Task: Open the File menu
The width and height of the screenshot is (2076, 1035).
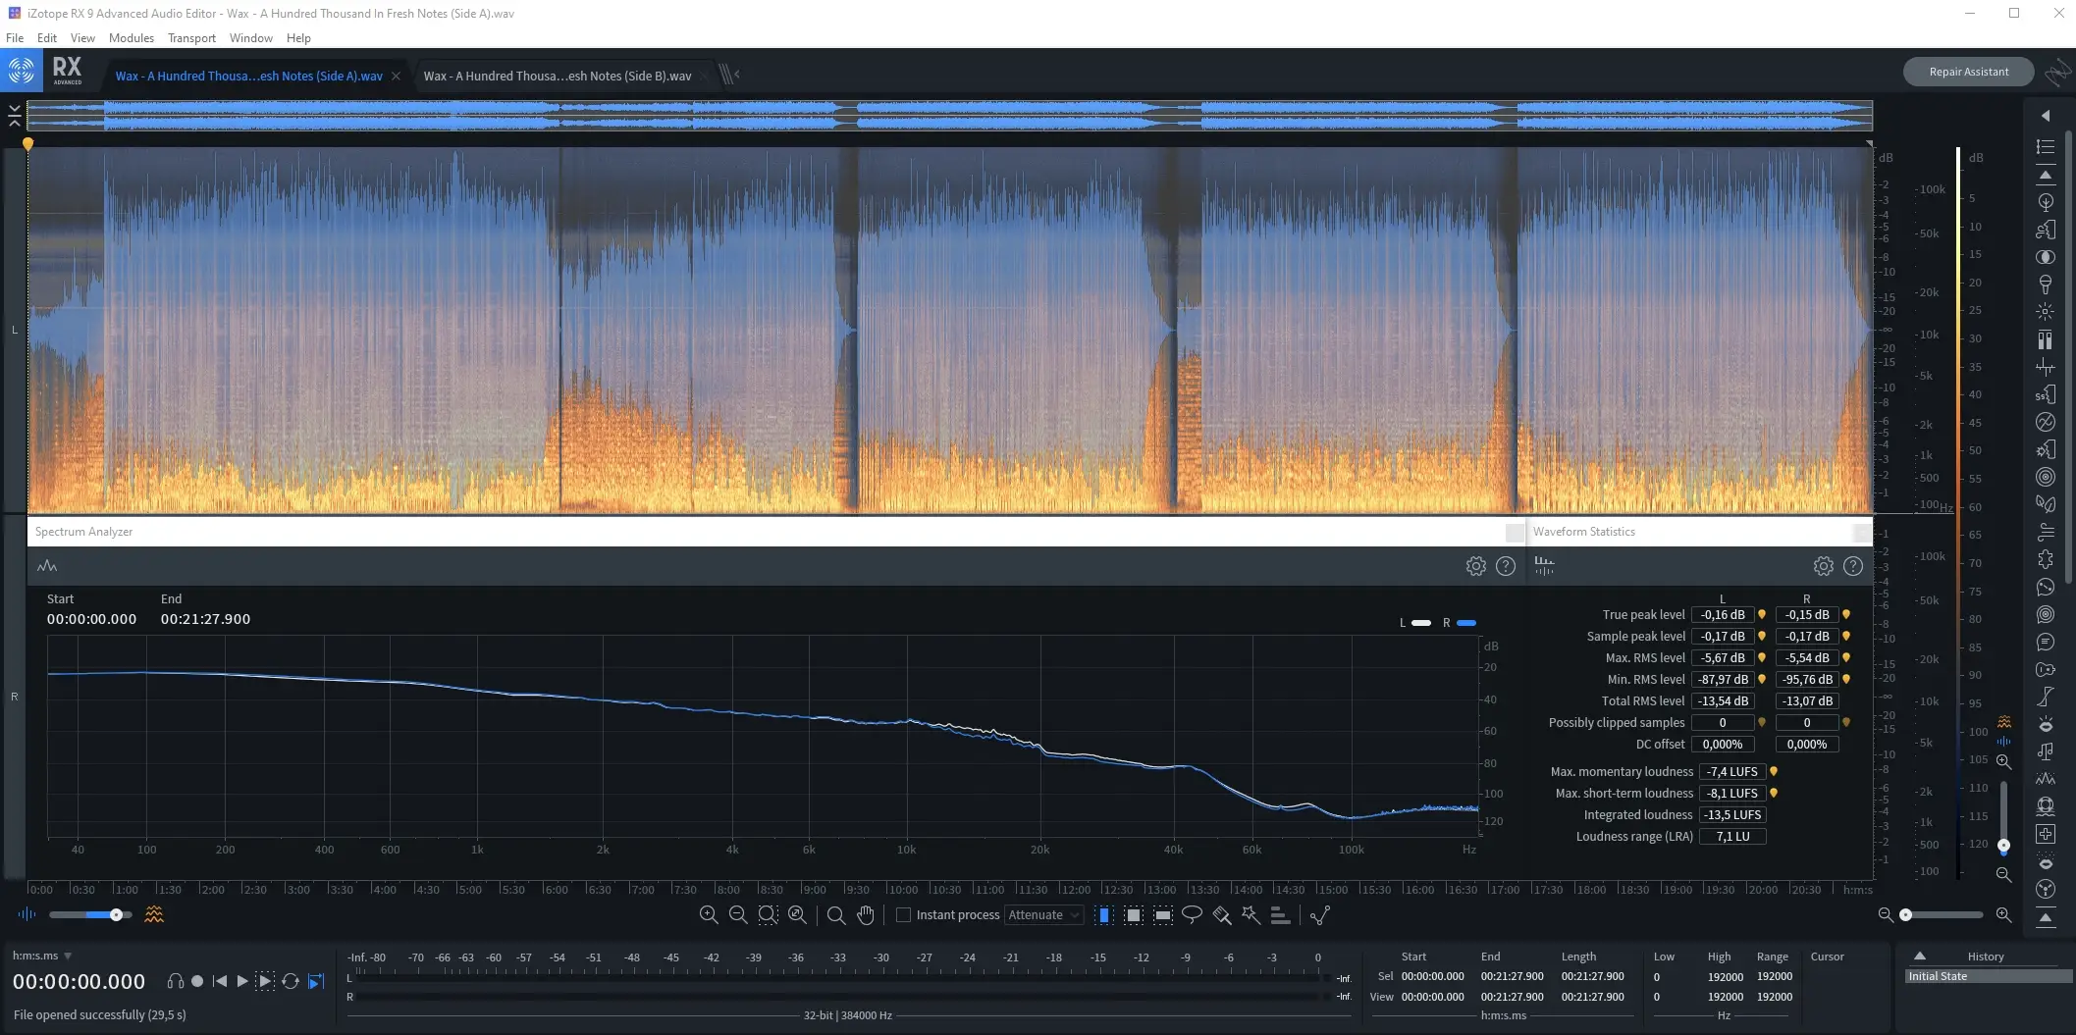Action: pos(15,37)
